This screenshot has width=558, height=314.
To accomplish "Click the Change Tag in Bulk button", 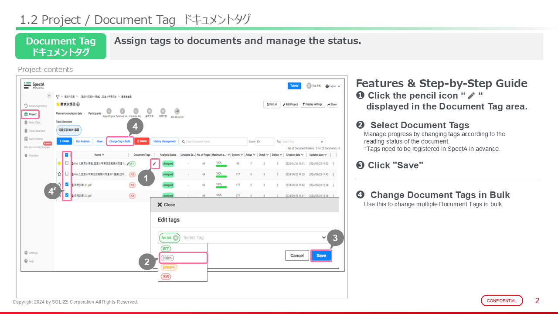I will tap(119, 141).
